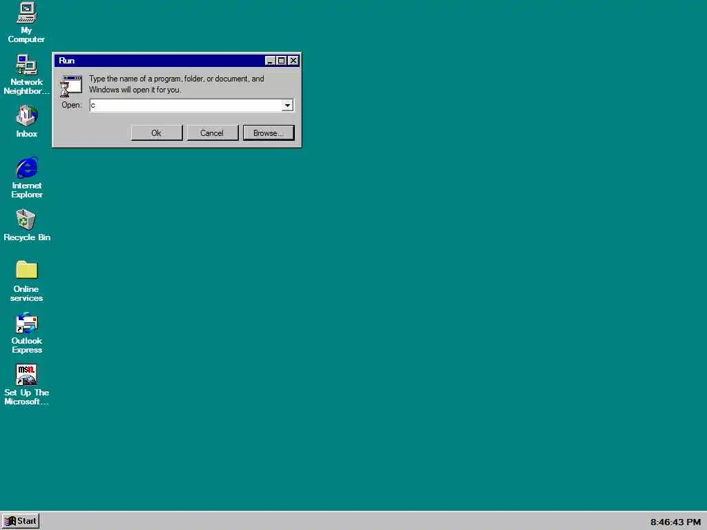Minimize the Run window
This screenshot has height=530, width=707.
(x=270, y=61)
